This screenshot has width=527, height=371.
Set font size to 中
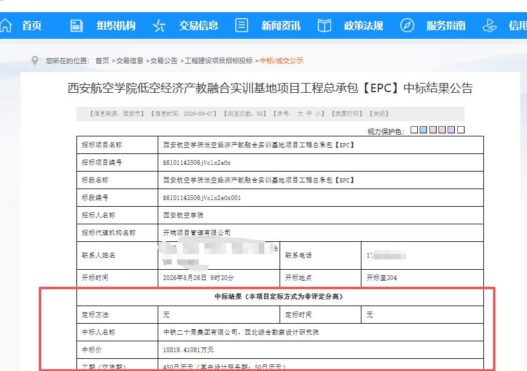tap(309, 114)
